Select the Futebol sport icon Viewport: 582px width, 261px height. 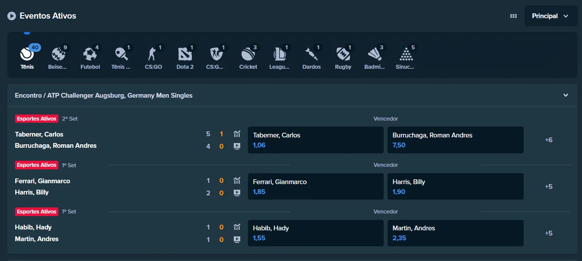(x=90, y=55)
